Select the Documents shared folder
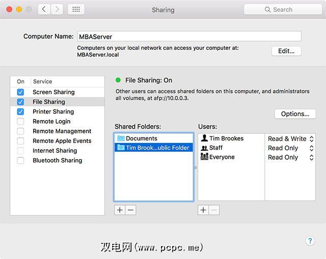Screen dimensions: 326x259 tap(142, 138)
